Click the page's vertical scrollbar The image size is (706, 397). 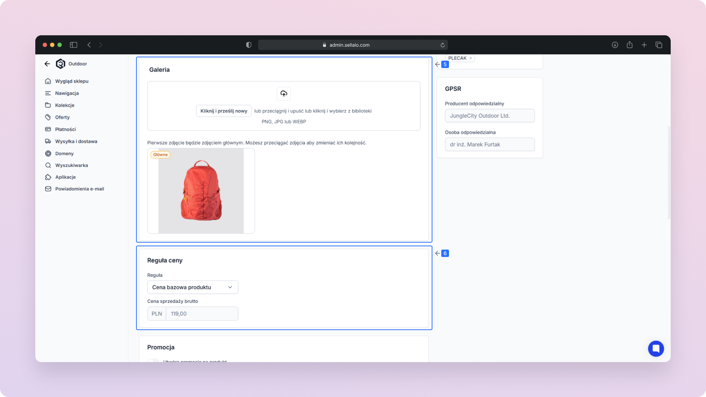point(669,173)
